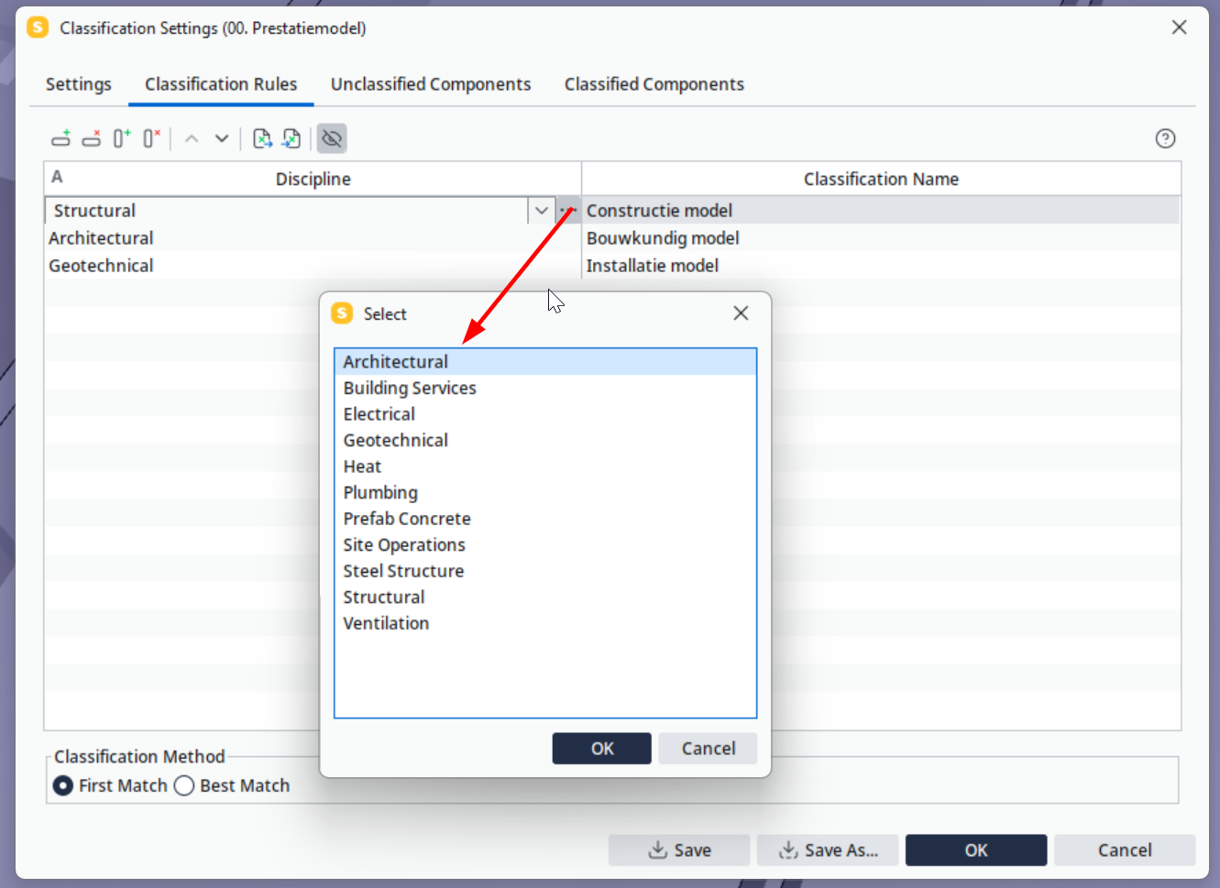Select the Bouwkundig model classification cell
This screenshot has height=888, width=1220.
coord(881,238)
